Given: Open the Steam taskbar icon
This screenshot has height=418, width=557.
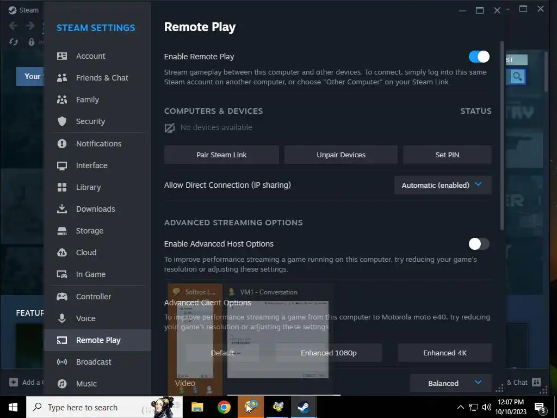Looking at the screenshot, I should pos(304,407).
